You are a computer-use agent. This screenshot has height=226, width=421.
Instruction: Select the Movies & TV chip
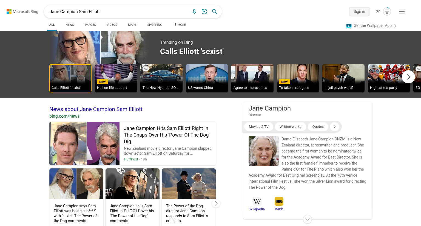[259, 126]
